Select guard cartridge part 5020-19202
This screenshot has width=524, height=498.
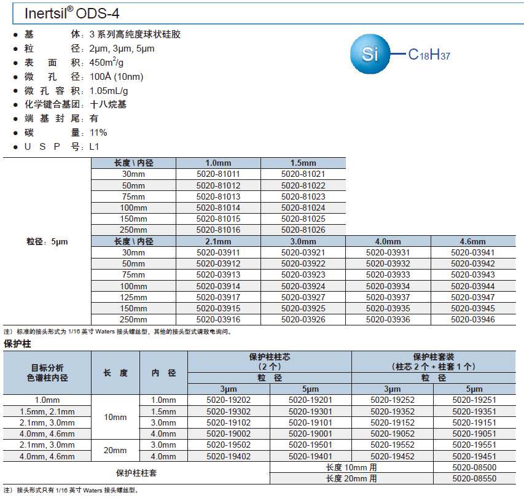(229, 400)
